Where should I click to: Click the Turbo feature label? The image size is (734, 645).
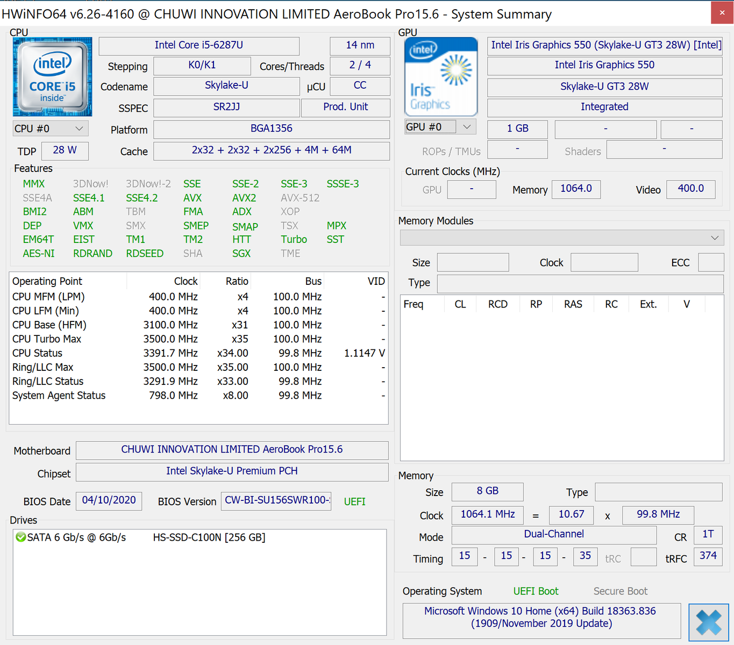pyautogui.click(x=294, y=239)
